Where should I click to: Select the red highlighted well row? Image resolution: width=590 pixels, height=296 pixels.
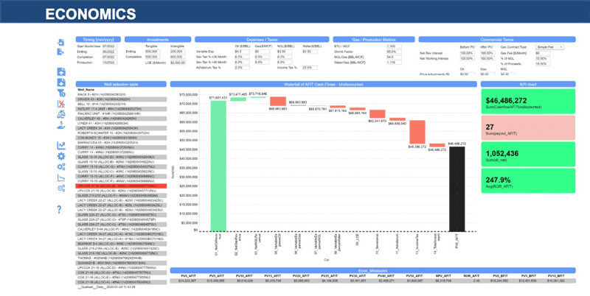[x=121, y=186]
